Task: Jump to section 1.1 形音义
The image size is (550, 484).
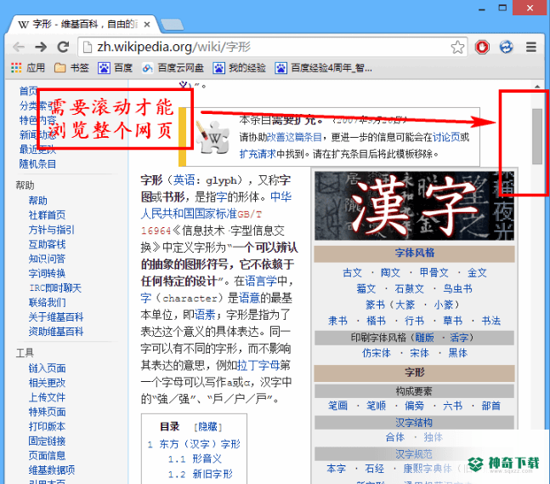Action: click(x=195, y=458)
